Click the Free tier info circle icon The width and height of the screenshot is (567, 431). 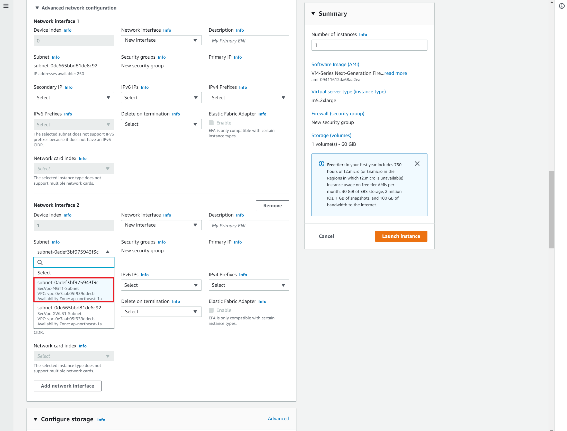pyautogui.click(x=321, y=164)
